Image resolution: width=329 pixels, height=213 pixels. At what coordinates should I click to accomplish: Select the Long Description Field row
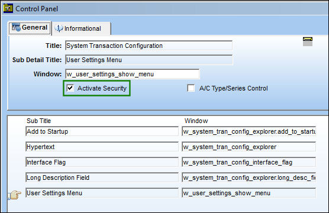pyautogui.click(x=102, y=177)
